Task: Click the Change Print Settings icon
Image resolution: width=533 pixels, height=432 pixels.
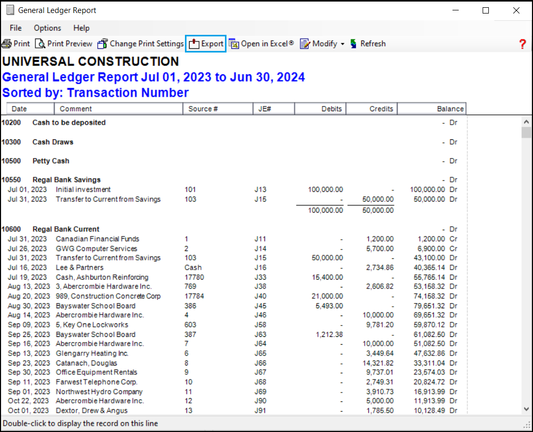Action: click(102, 44)
